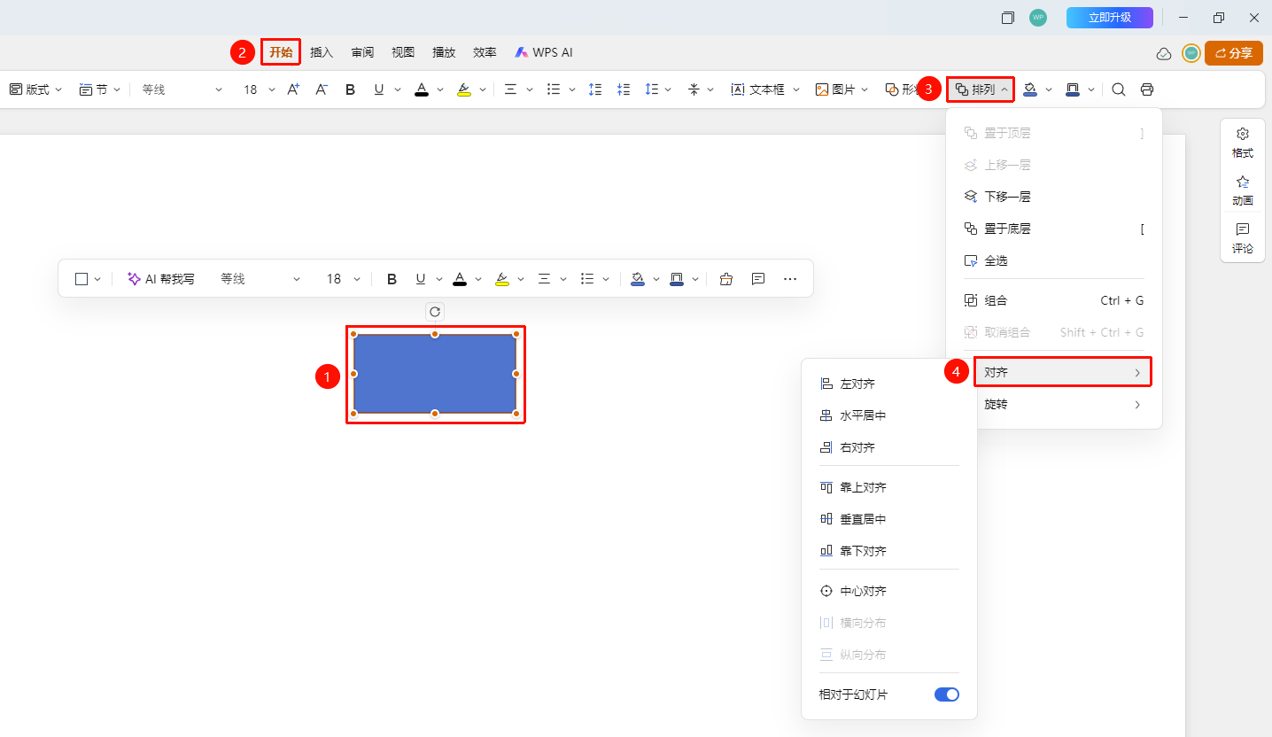Open the 动画 (Animation) side panel
The width and height of the screenshot is (1272, 737).
pyautogui.click(x=1243, y=190)
